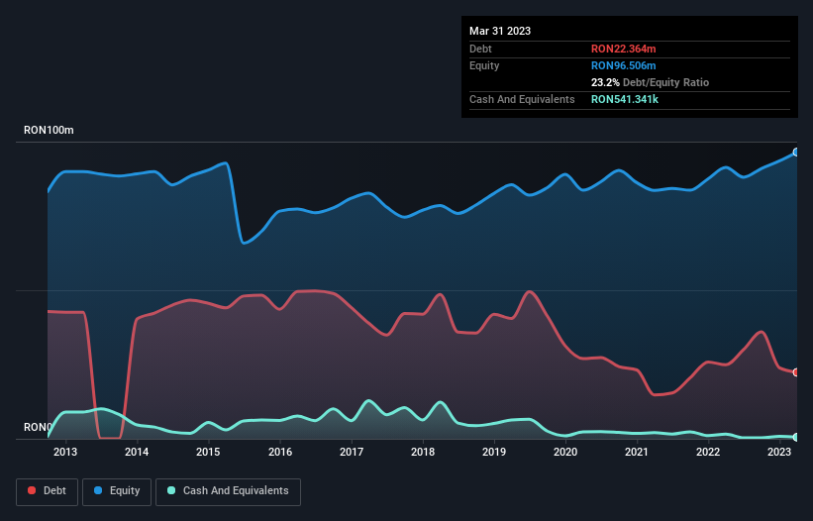Viewport: 813px width, 521px height.
Task: Toggle the Debt legend button
Action: pos(48,491)
